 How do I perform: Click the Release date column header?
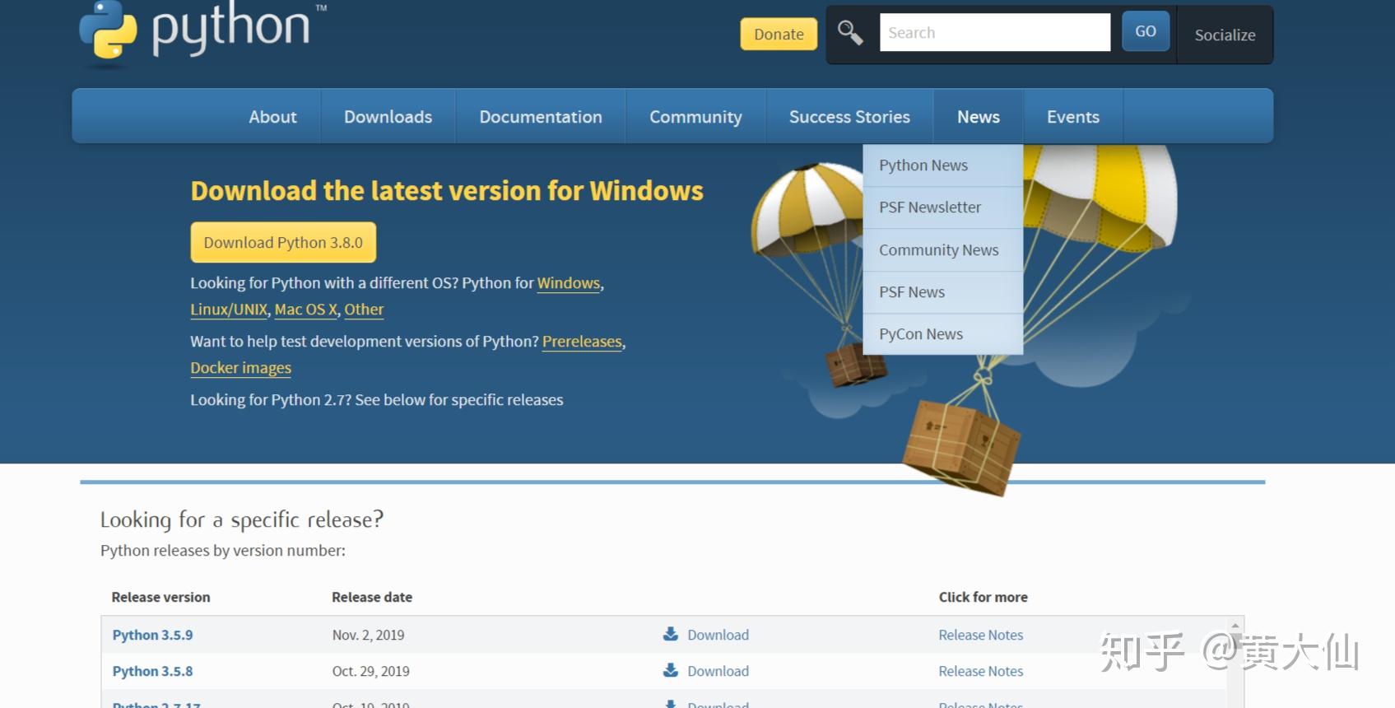372,597
